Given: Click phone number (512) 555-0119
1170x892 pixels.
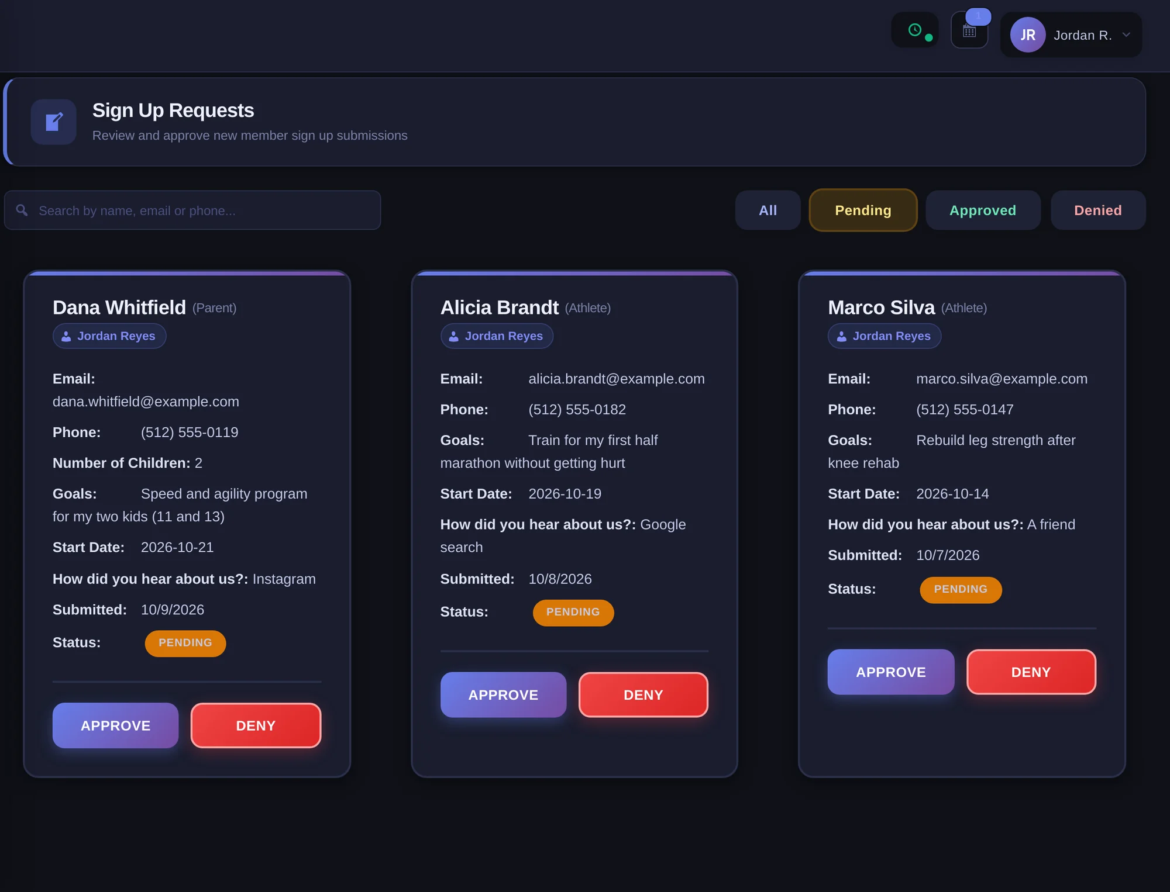Looking at the screenshot, I should (x=190, y=433).
